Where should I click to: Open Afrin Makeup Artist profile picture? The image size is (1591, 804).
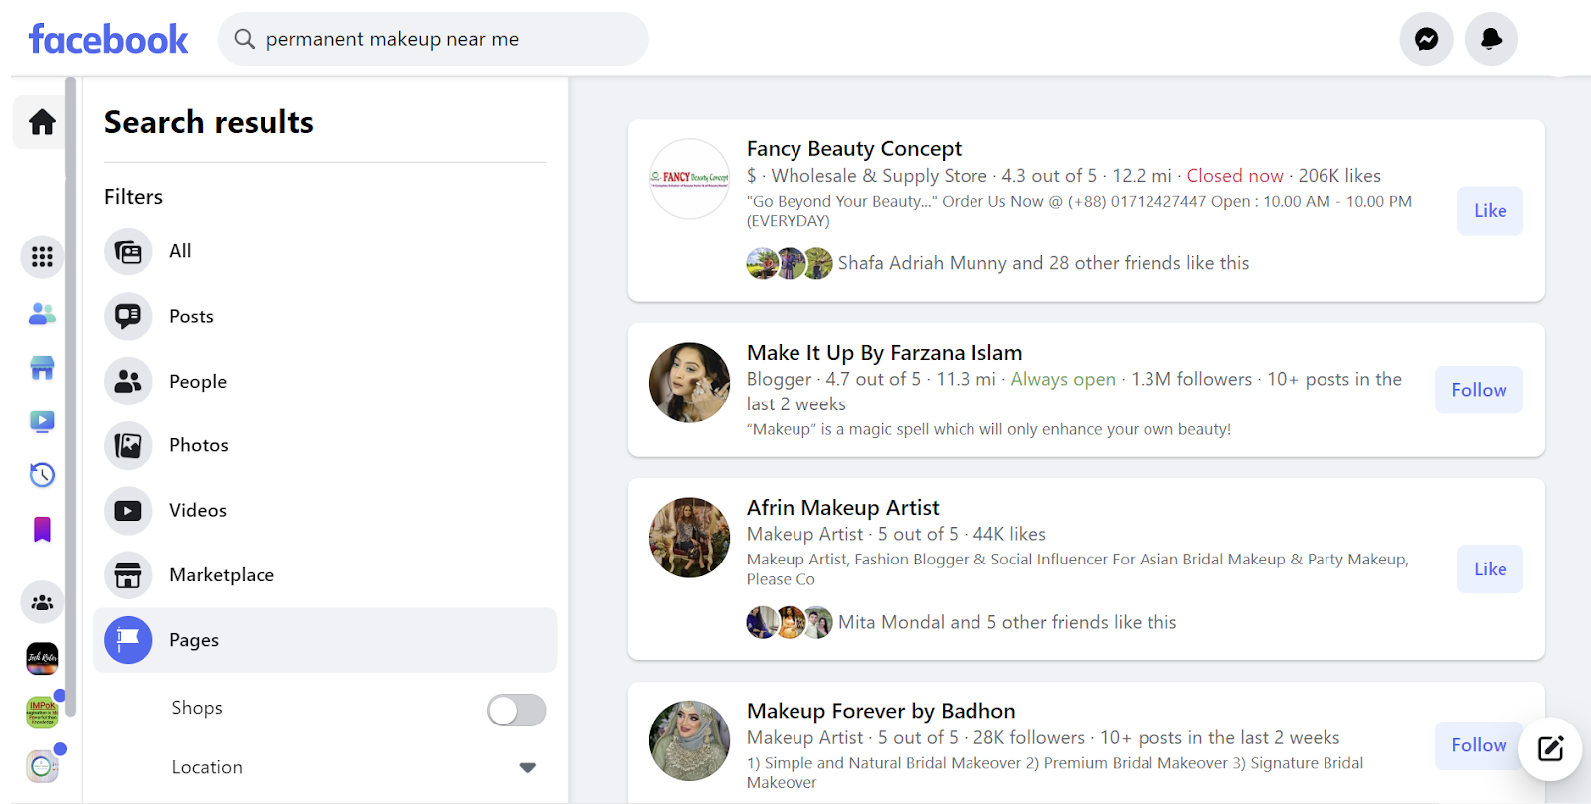click(689, 538)
